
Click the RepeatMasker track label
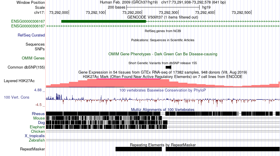click(32, 149)
